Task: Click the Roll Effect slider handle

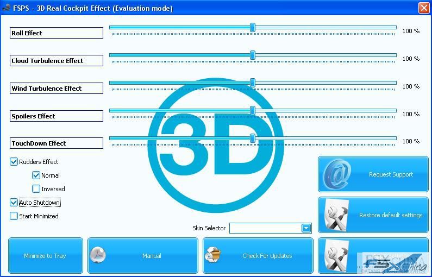Action: [x=253, y=28]
